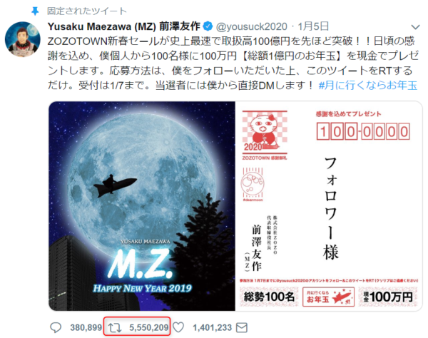Screen dimensions: 428x338
Task: Click the envelope direct message icon
Action: 242,327
